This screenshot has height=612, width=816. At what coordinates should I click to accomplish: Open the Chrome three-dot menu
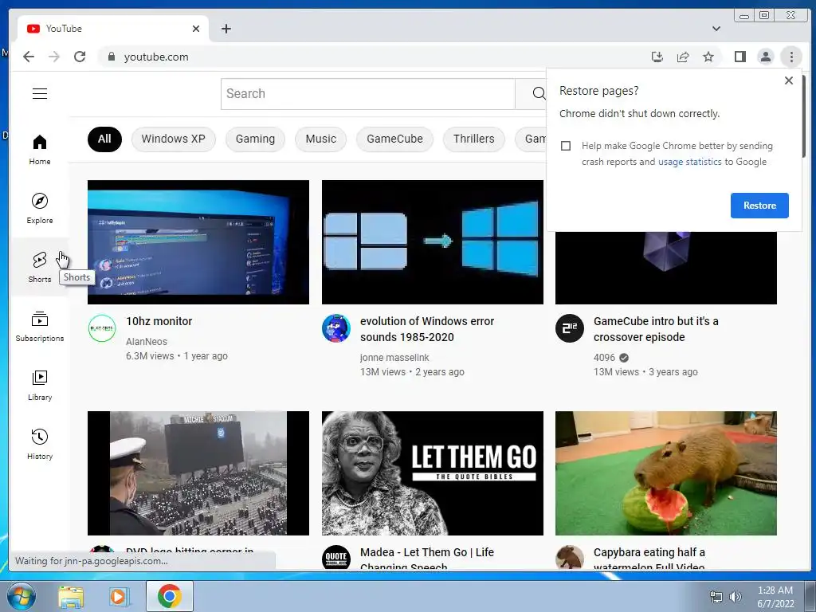tap(791, 57)
